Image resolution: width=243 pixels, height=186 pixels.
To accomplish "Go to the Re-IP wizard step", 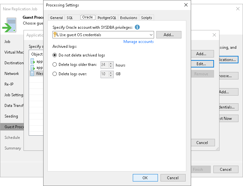I will click(9, 84).
